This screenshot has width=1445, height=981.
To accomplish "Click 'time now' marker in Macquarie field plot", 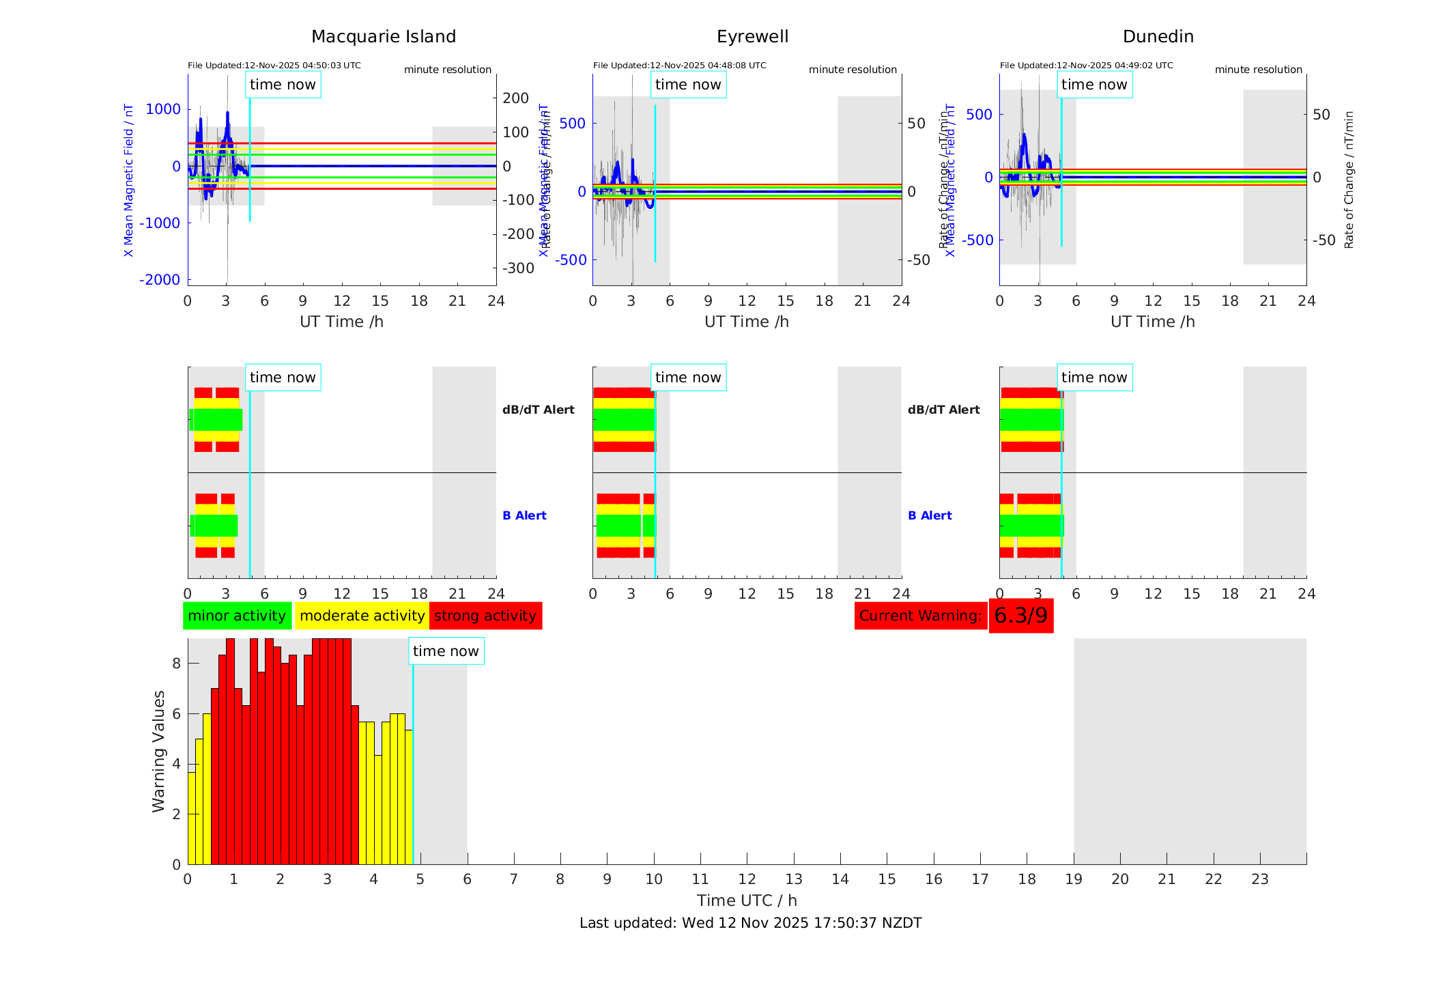I will 283,85.
